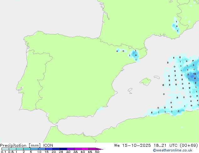This screenshot has width=199, height=153.
Task: Click the Strait of Gibraltar
Action: point(54,125)
